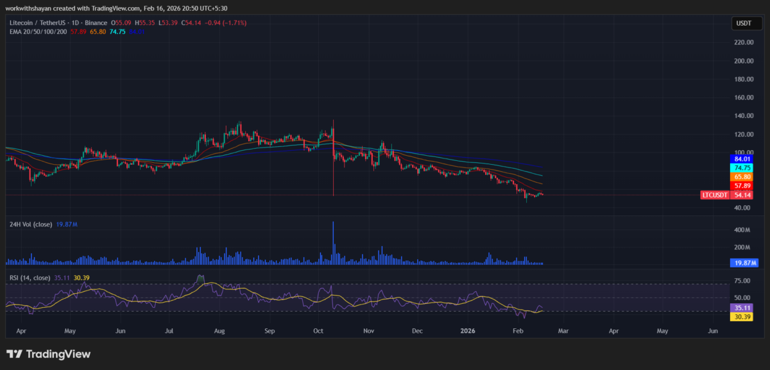Open the USDT currency selector
Image resolution: width=770 pixels, height=370 pixels.
[744, 24]
